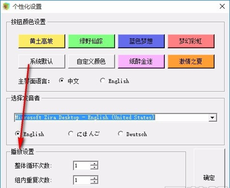Click the app icon in title bar
The width and height of the screenshot is (230, 188).
coord(6,7)
